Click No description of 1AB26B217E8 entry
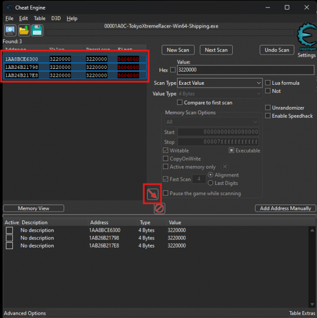The width and height of the screenshot is (317, 318). (37, 245)
